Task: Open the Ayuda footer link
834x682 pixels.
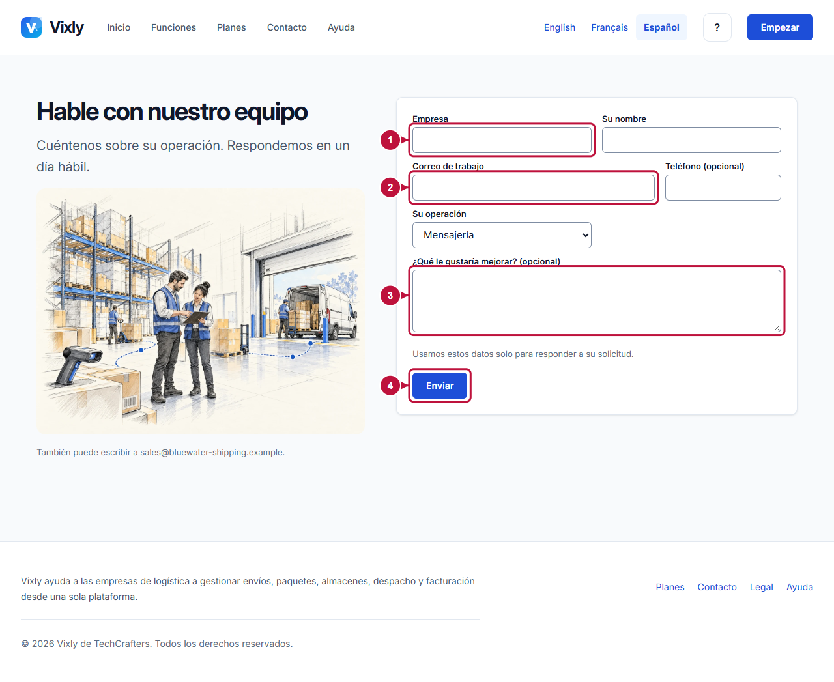Action: coord(799,587)
